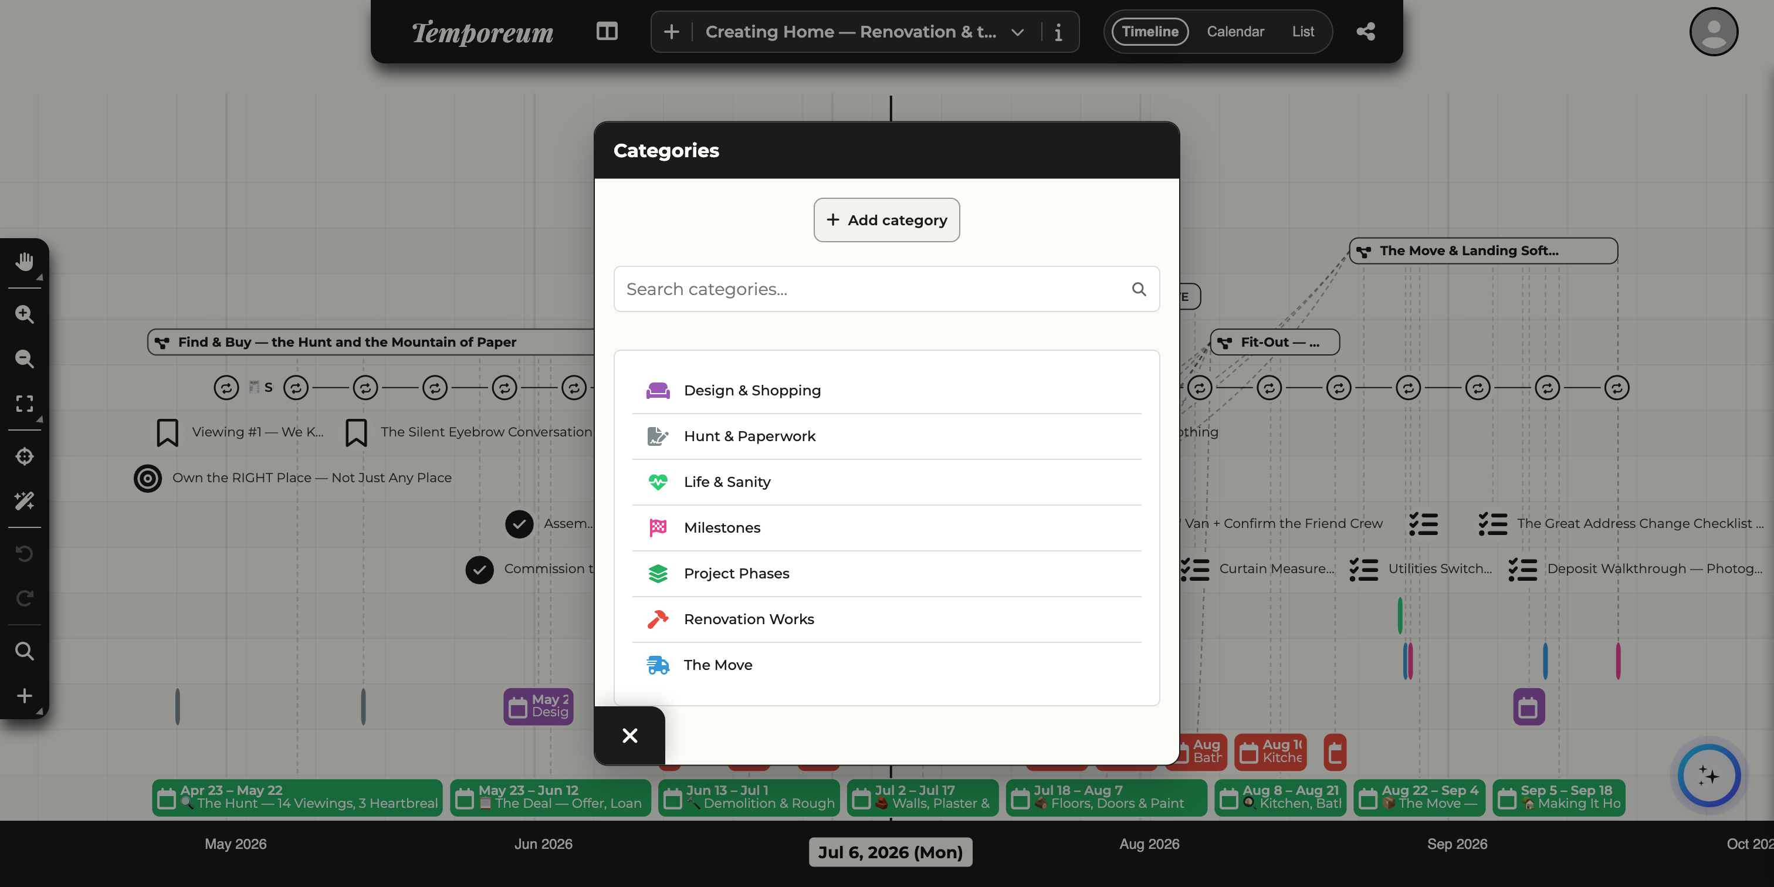Toggle the side panel layout icon

coord(607,32)
